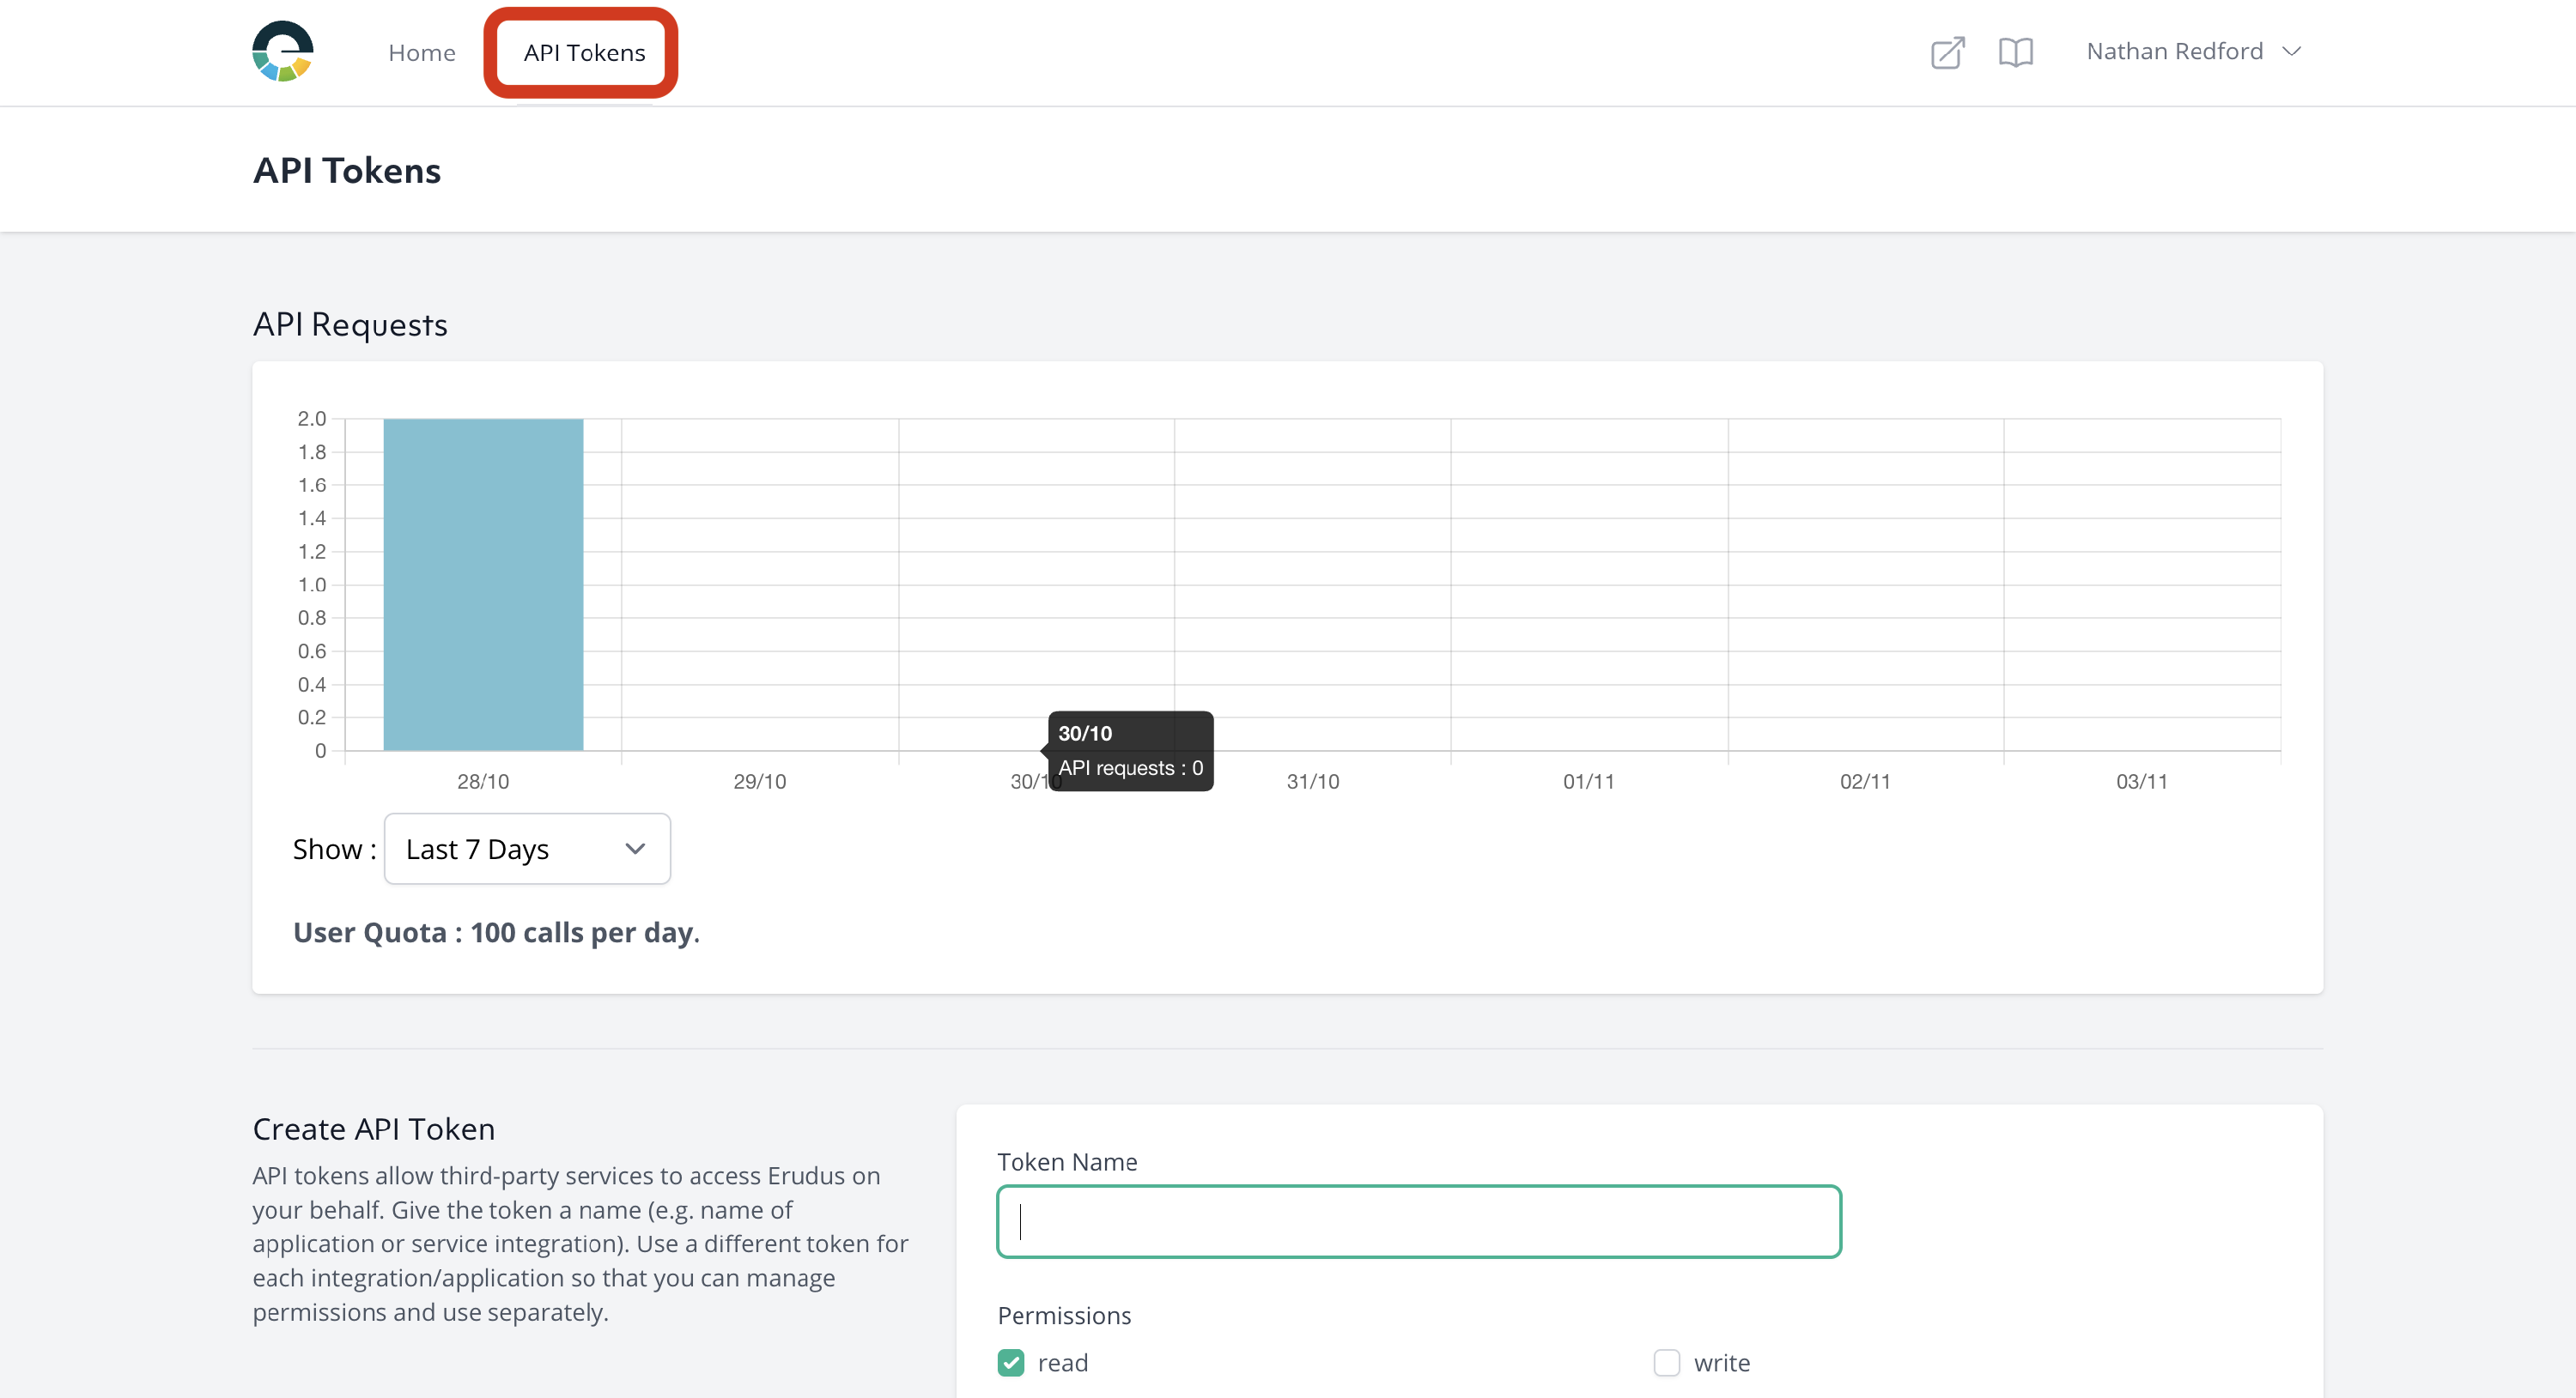Click the chevron arrow in Last 7 Days selector
This screenshot has width=2576, height=1398.
pyautogui.click(x=635, y=849)
